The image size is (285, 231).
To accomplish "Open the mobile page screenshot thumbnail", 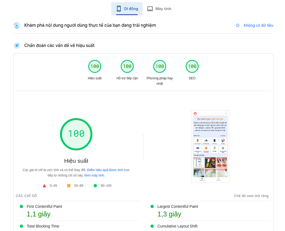I will 210,146.
